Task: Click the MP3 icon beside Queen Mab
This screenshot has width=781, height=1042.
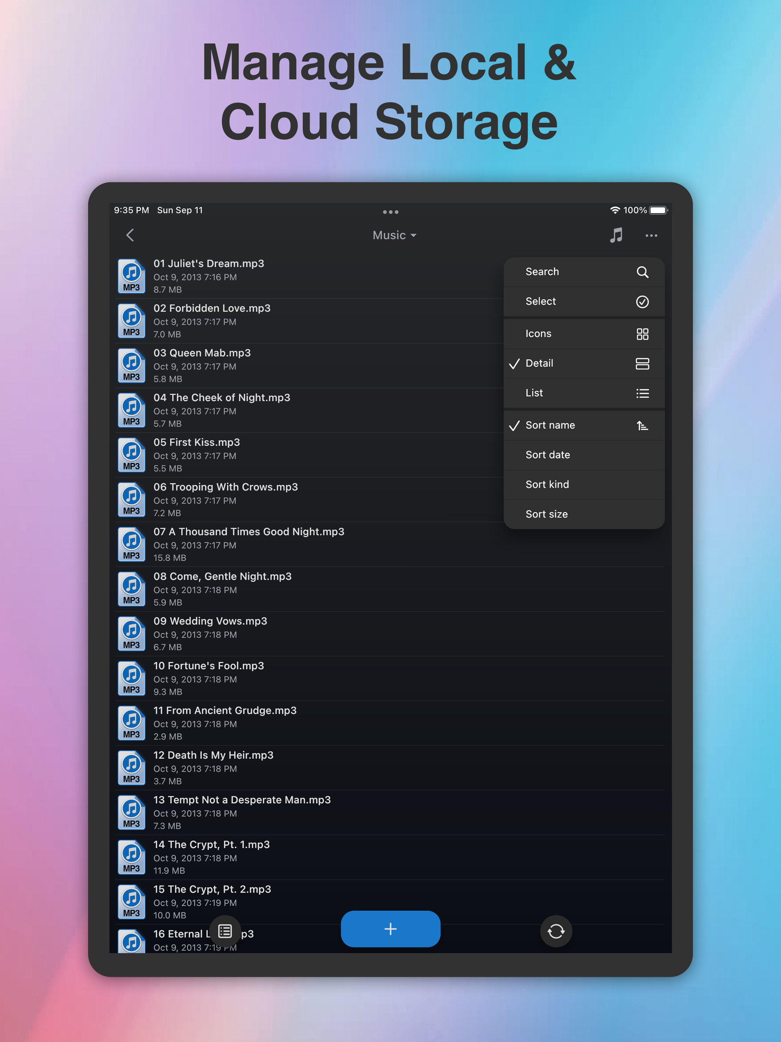Action: (131, 365)
